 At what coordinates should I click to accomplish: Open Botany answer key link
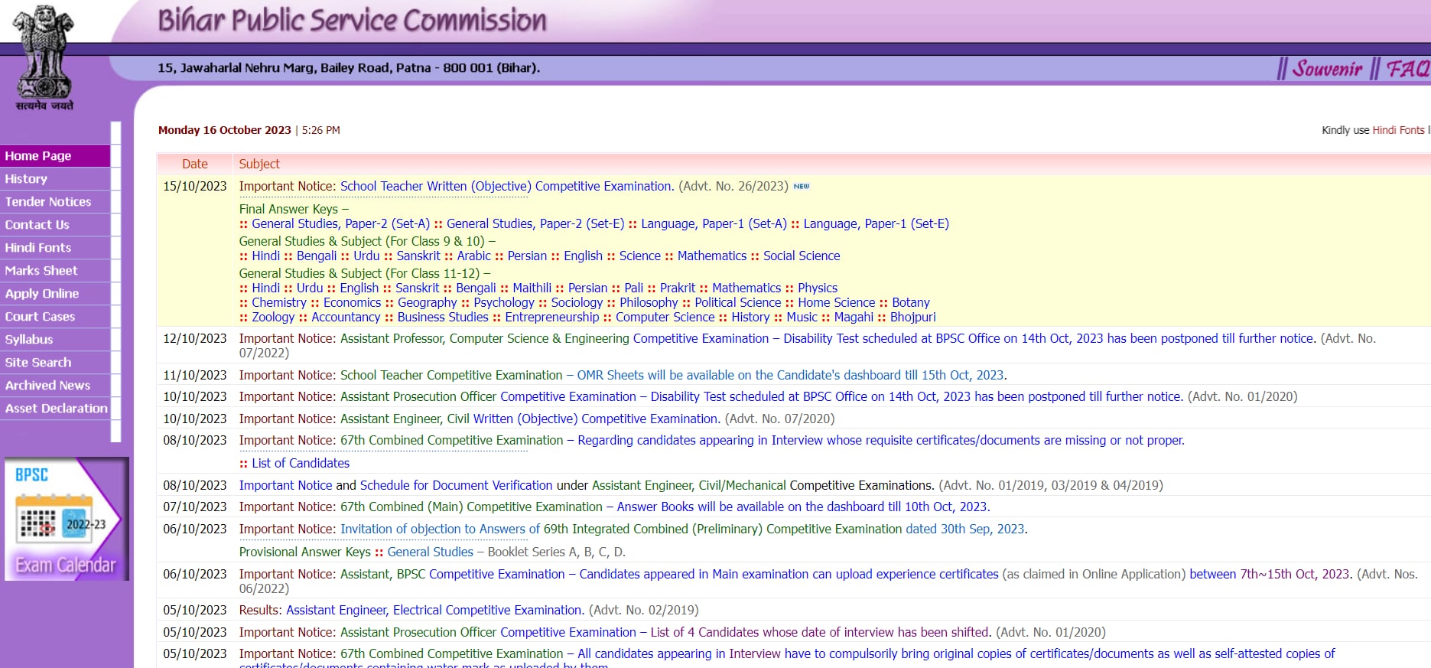911,302
